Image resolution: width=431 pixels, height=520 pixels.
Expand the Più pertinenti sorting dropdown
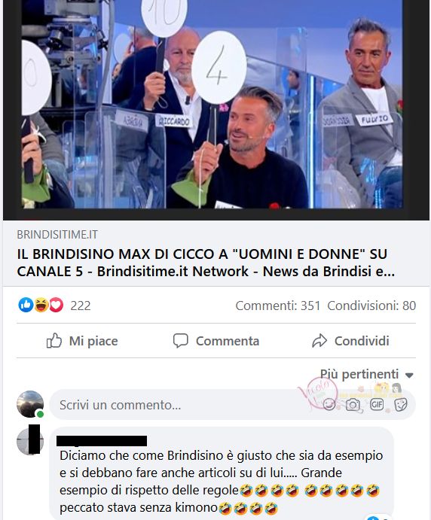click(x=367, y=375)
